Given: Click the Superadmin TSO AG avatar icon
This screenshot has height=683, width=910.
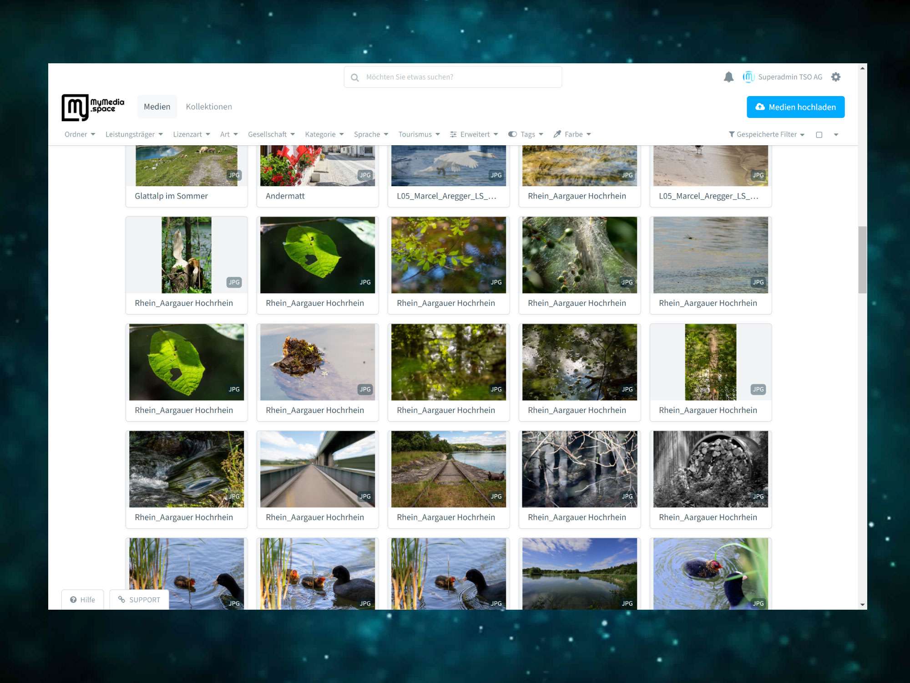Looking at the screenshot, I should click(x=748, y=77).
